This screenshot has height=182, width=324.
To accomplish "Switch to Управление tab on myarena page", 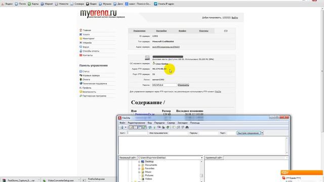I will point(140,31).
